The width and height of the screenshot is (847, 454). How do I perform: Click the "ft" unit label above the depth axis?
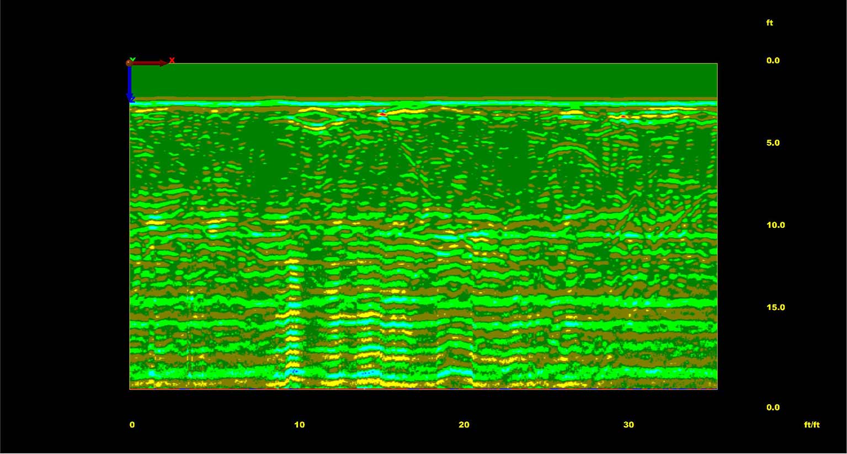click(x=770, y=23)
